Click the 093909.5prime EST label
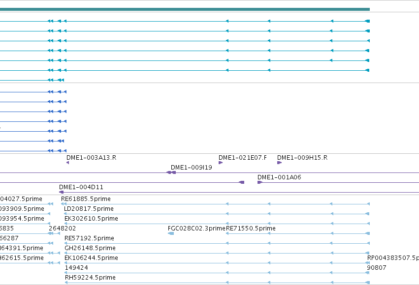This screenshot has height=285, width=419. 22,209
